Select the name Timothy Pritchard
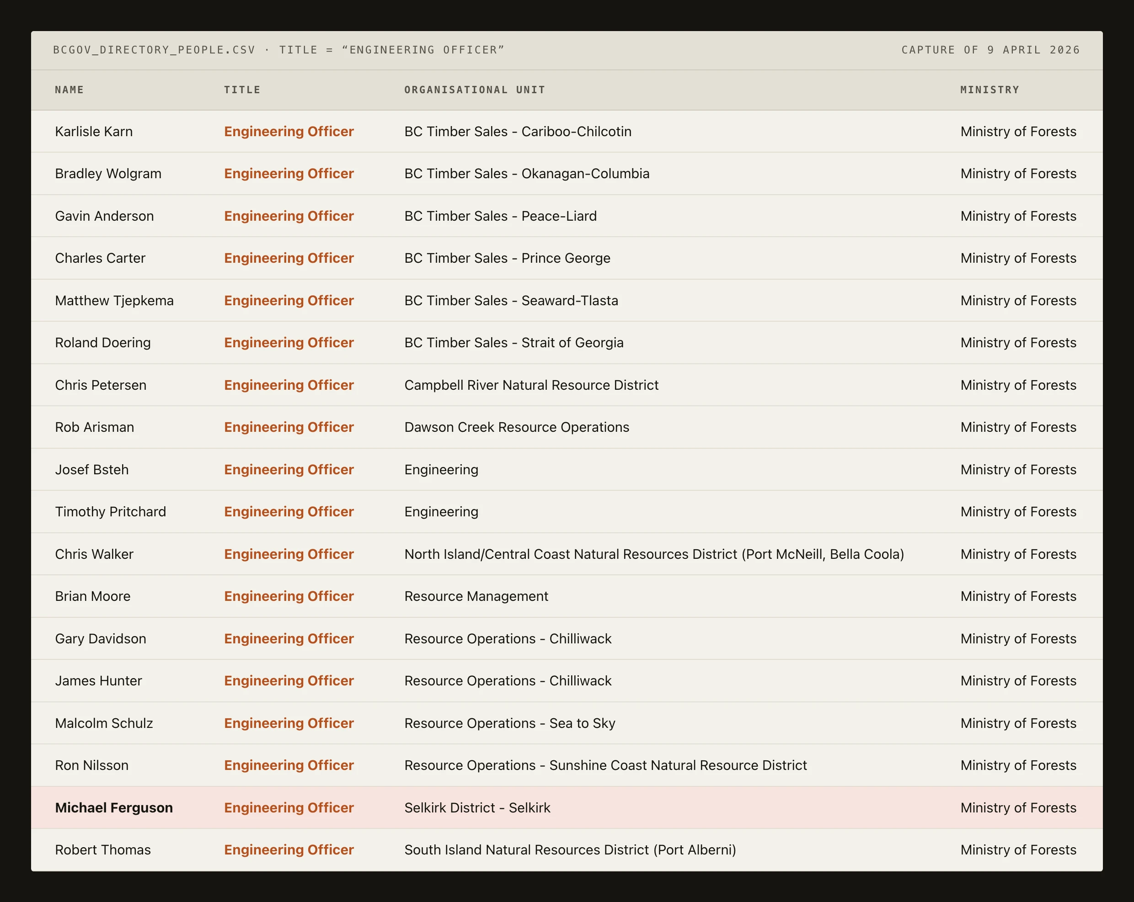 click(x=111, y=512)
